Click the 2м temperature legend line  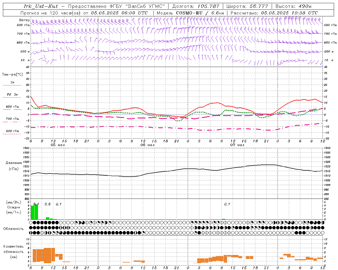click(x=12, y=85)
